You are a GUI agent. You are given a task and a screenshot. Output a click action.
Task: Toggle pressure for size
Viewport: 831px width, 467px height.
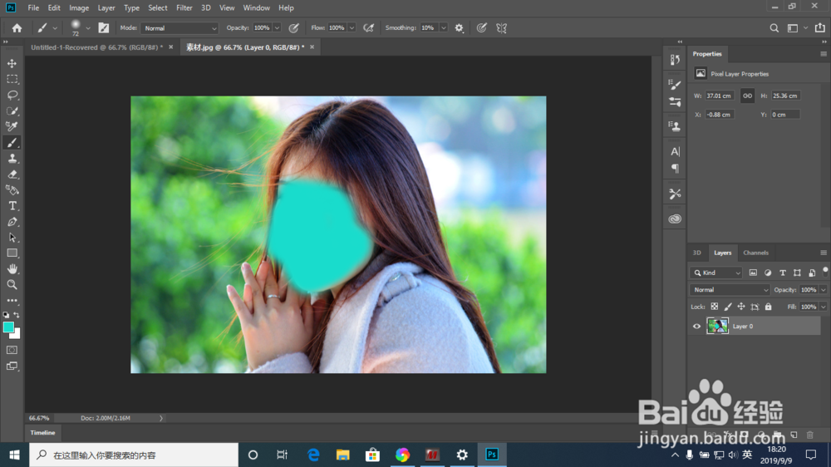click(x=481, y=28)
